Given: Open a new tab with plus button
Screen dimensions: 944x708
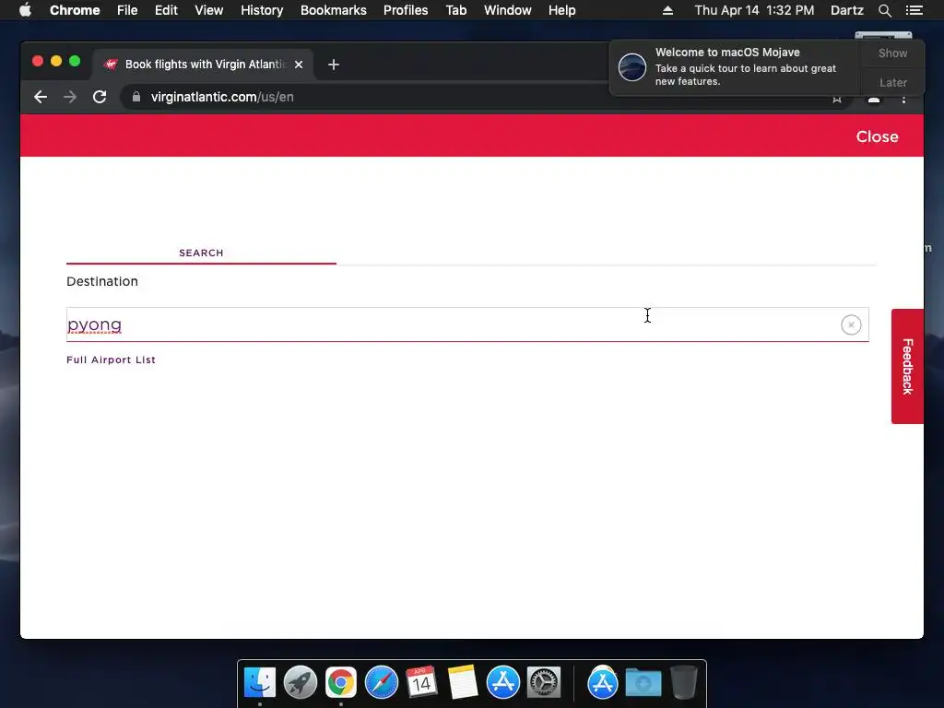Looking at the screenshot, I should (x=334, y=65).
